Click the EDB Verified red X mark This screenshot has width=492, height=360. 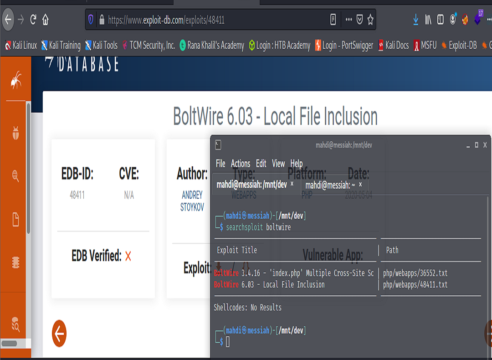click(x=128, y=256)
